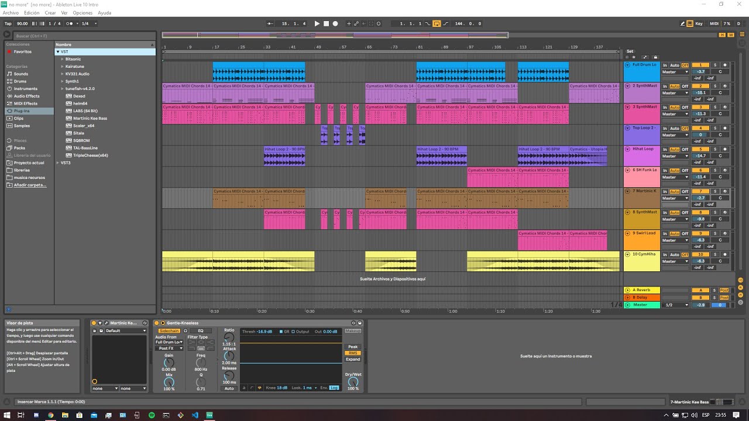Stop playback with the Stop button
The width and height of the screenshot is (749, 421).
coord(326,23)
